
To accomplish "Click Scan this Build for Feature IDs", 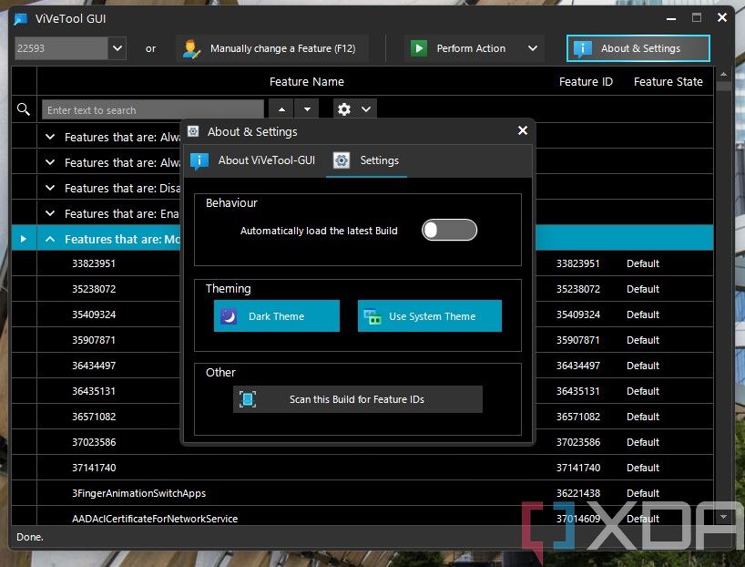I will 357,398.
